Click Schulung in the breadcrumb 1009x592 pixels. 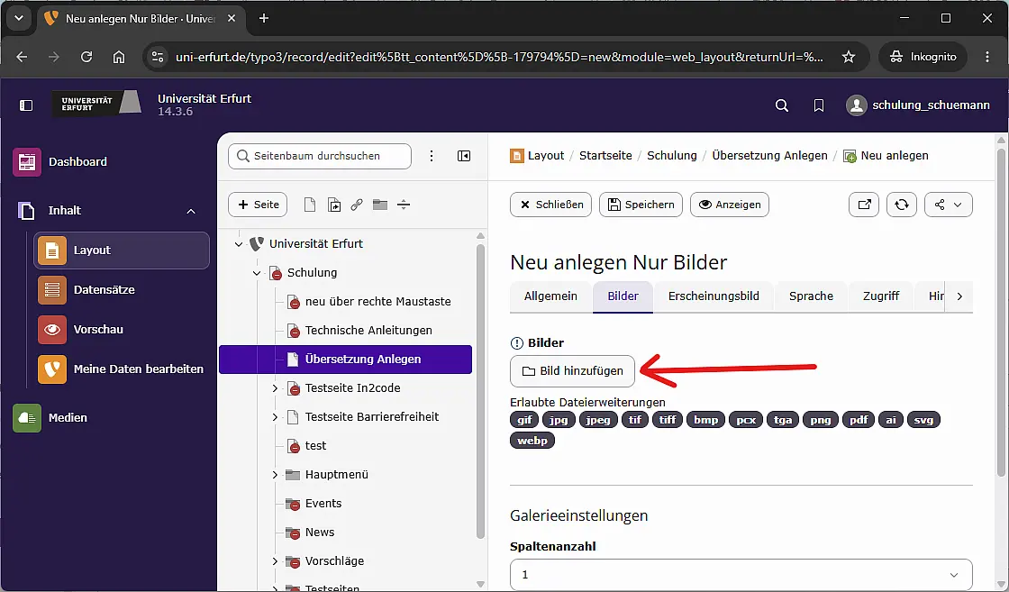(x=672, y=156)
